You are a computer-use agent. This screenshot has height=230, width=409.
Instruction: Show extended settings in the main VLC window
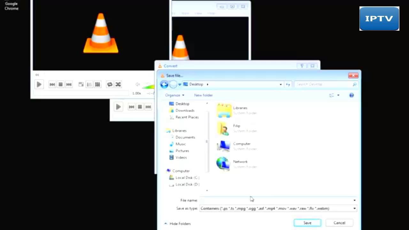[x=98, y=84]
